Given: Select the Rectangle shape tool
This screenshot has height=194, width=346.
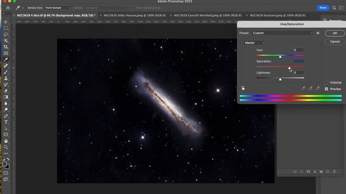Looking at the screenshot, I should [6, 134].
